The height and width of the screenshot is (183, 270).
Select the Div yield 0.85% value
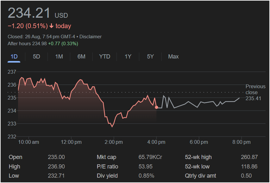pos(146,176)
